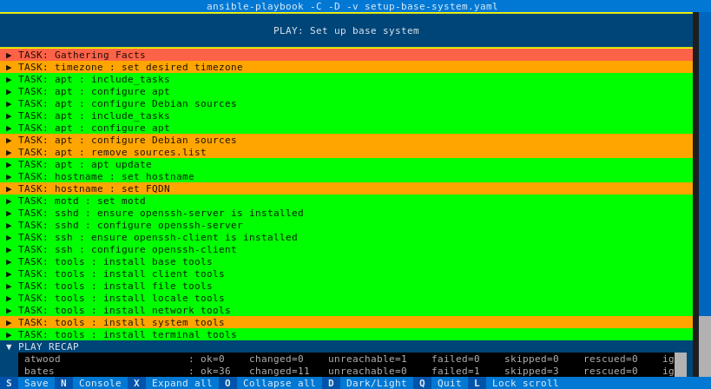Viewport: 711px width, 389px height.
Task: Click the bates host name in recap
Action: 39,372
